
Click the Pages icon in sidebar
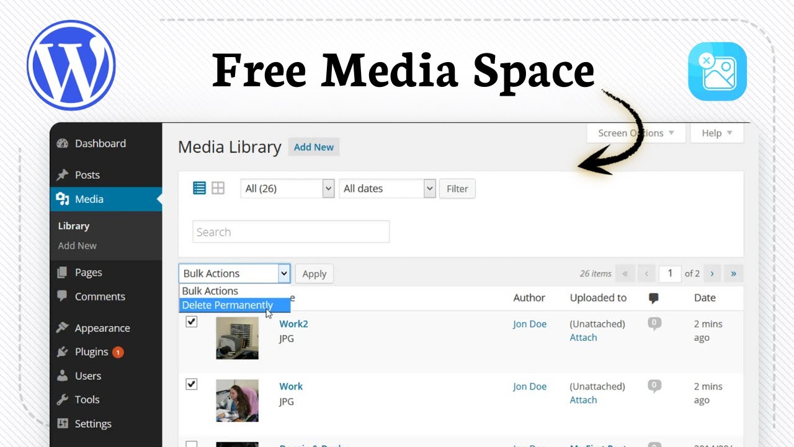62,273
